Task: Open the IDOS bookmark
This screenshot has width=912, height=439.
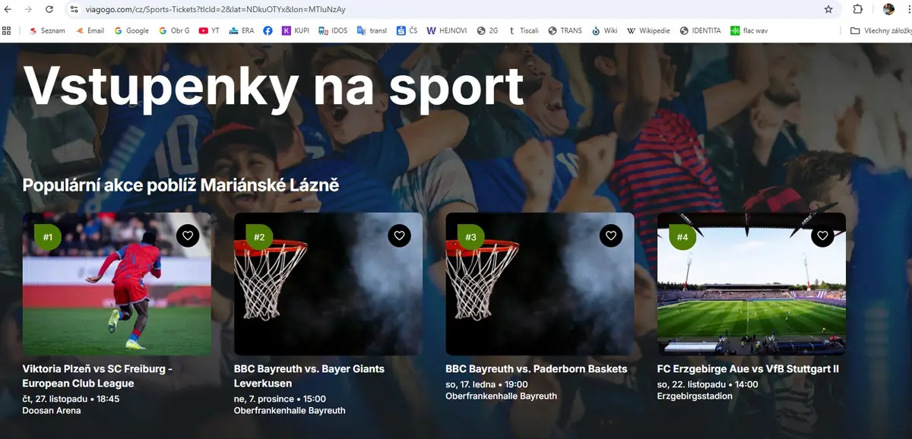Action: 332,30
